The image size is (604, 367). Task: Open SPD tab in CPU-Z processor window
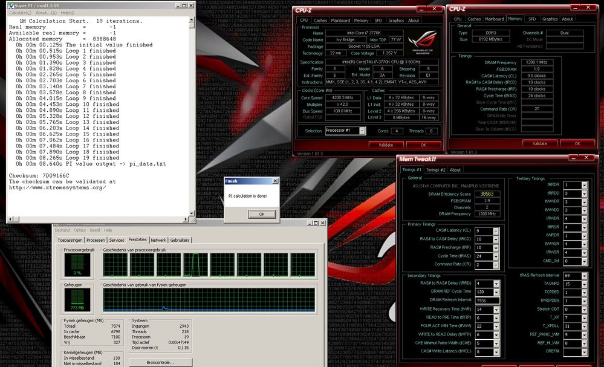378,21
